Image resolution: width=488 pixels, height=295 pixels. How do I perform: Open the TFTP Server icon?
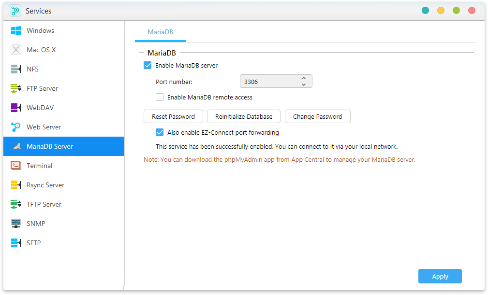16,204
